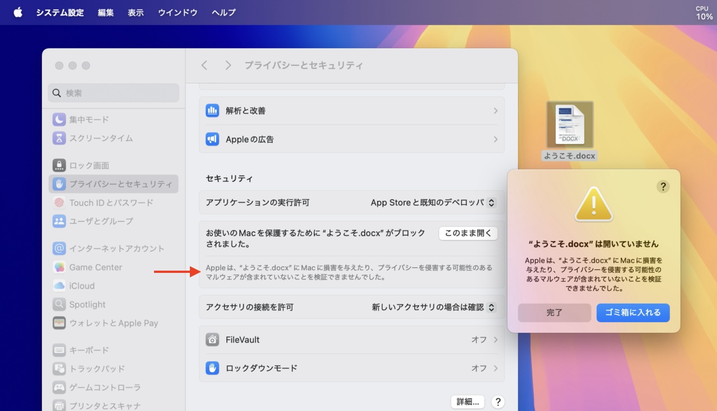Open the 編集 menu
This screenshot has width=717, height=411.
[106, 12]
